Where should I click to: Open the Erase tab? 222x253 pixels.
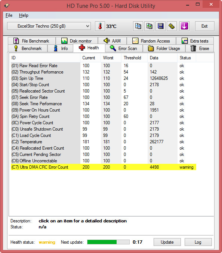[x=200, y=49]
